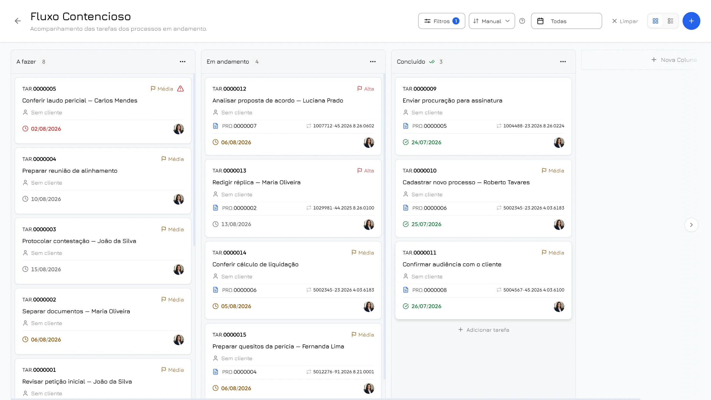This screenshot has width=711, height=400.
Task: Click the Alta priority flag on TAR.0000012
Action: (x=366, y=89)
